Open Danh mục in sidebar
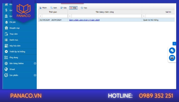This screenshot has height=102, width=179. (x=20, y=40)
